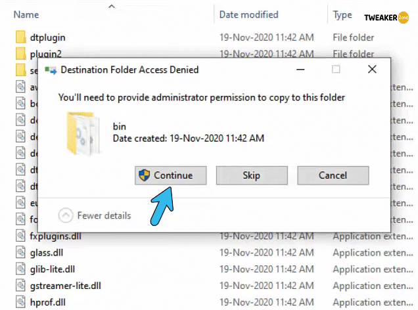Select the fxplugins.dll file icon
Image resolution: width=418 pixels, height=310 pixels.
[x=20, y=236]
